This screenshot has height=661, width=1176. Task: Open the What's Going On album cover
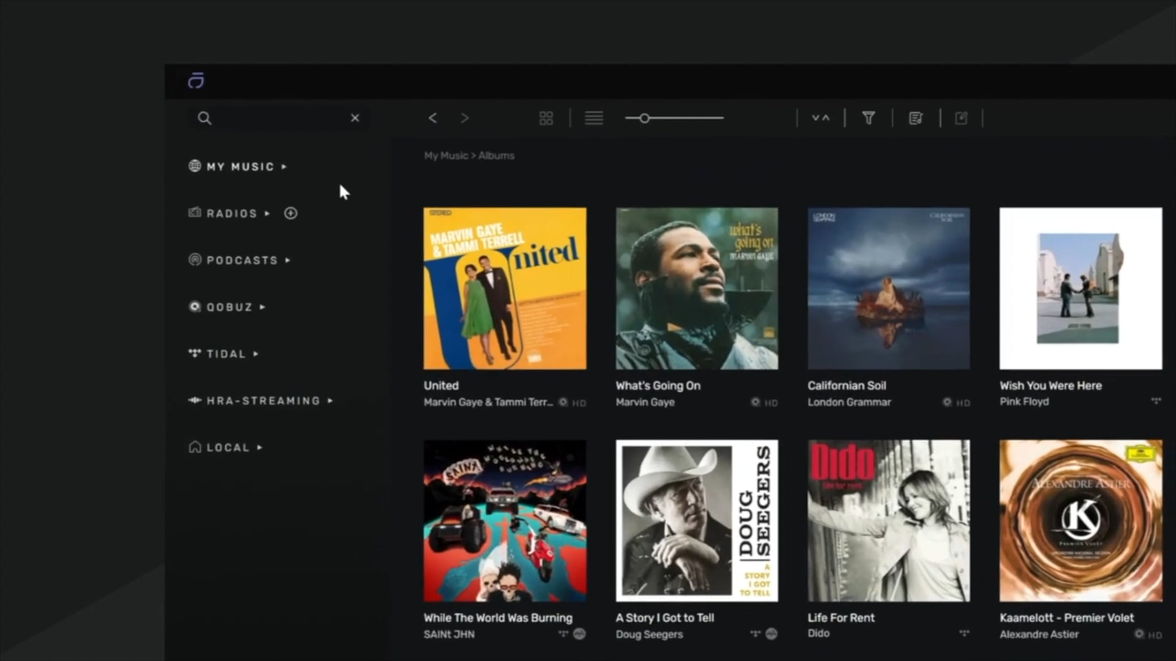(x=697, y=288)
